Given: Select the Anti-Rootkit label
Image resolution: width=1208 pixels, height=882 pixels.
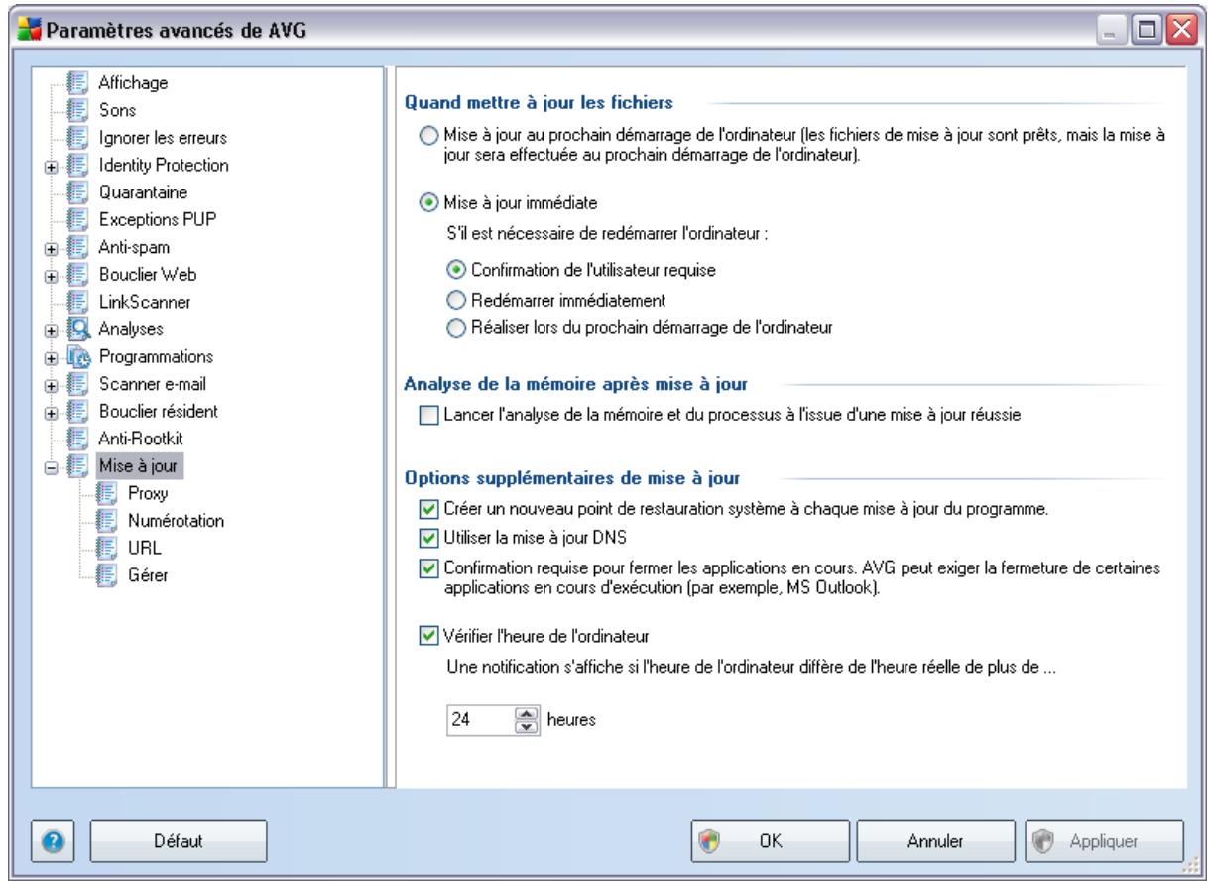Looking at the screenshot, I should point(143,437).
